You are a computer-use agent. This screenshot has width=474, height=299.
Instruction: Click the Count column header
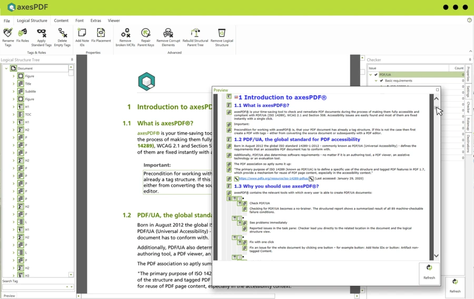[x=457, y=68]
